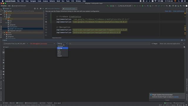The image size is (188, 106).
Task: Click print icon in Logcat sidebar
Action: 4,63
